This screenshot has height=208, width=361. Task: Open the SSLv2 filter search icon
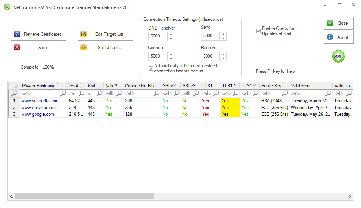[x=176, y=93]
